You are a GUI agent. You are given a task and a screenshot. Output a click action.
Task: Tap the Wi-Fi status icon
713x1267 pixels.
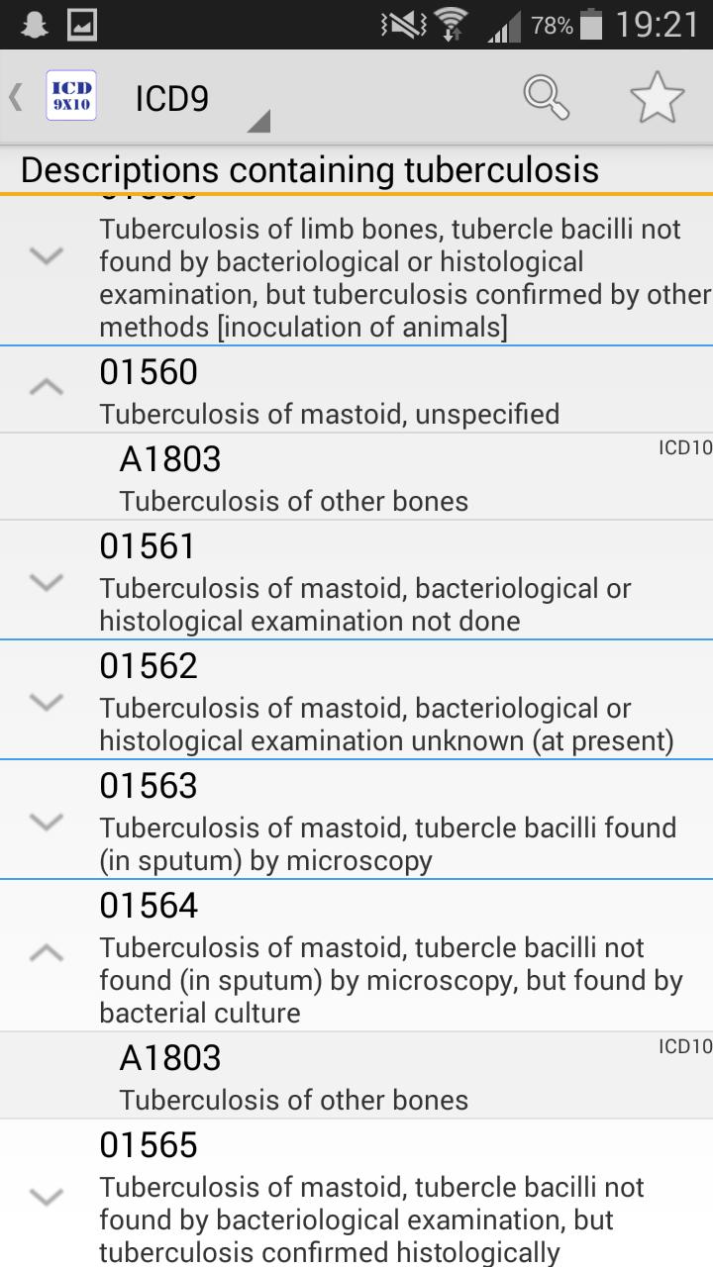[x=453, y=25]
